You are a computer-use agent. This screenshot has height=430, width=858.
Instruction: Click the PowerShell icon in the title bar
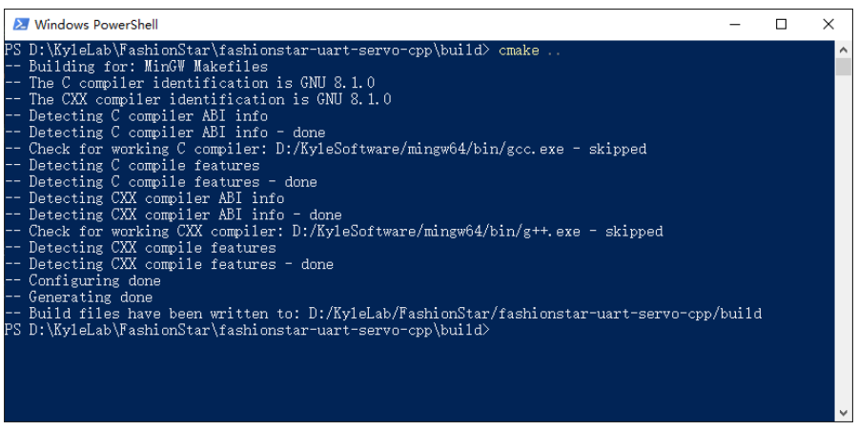[x=19, y=24]
